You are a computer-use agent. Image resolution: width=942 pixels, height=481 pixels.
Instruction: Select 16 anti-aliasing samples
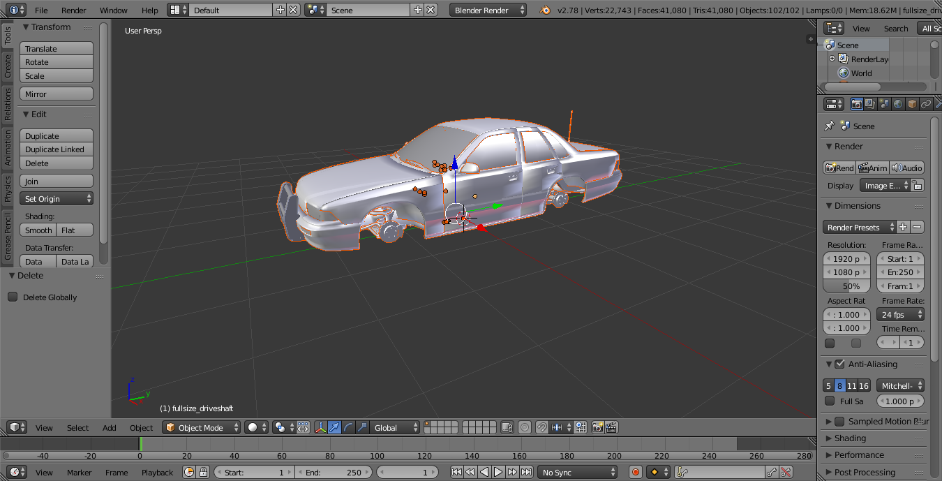[x=864, y=385]
